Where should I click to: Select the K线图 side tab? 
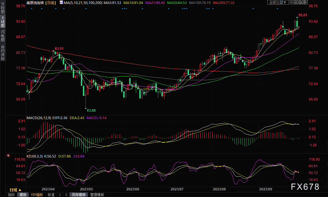point(3,22)
